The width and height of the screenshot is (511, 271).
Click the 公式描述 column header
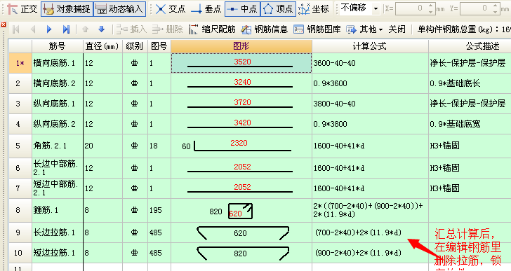click(x=470, y=46)
